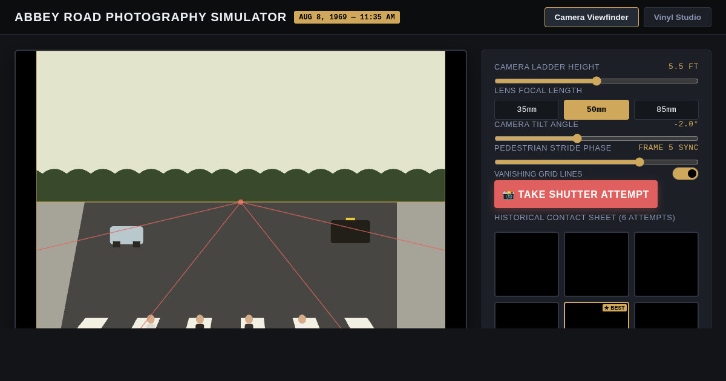
Task: Open the Camera Viewfinder tab
Action: coord(592,17)
